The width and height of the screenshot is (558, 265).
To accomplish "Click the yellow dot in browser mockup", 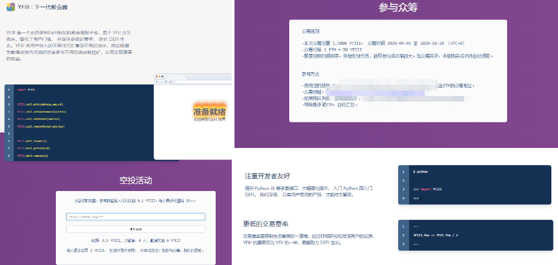I will click(159, 76).
